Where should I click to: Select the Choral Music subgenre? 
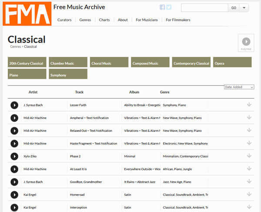(109, 62)
